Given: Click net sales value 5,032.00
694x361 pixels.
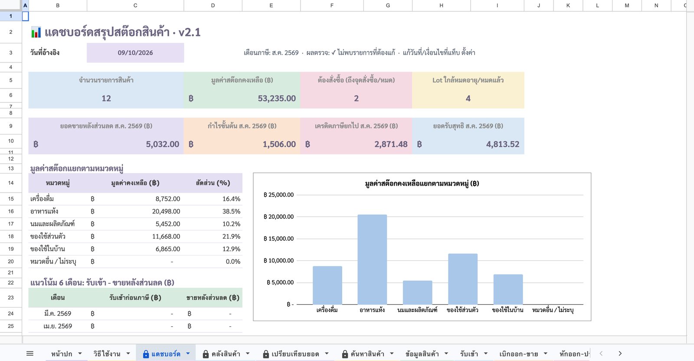Looking at the screenshot, I should click(106, 144).
